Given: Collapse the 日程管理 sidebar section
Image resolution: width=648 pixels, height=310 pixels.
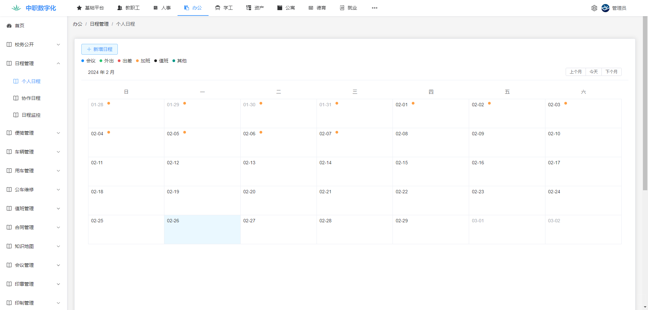Looking at the screenshot, I should pos(58,63).
